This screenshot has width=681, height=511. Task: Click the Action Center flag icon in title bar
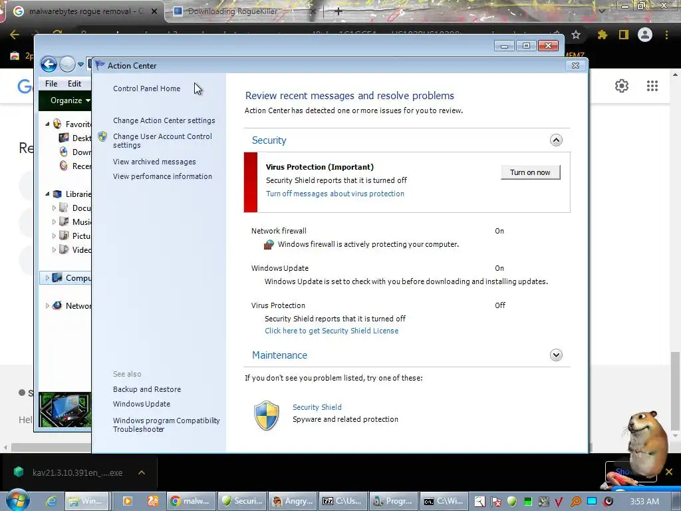pos(100,65)
